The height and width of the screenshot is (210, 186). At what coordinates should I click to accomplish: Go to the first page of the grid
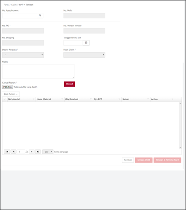(x=7, y=152)
